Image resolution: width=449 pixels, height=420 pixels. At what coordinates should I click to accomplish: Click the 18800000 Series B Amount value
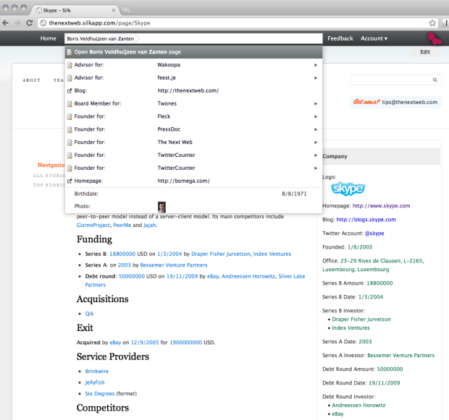pyautogui.click(x=379, y=283)
